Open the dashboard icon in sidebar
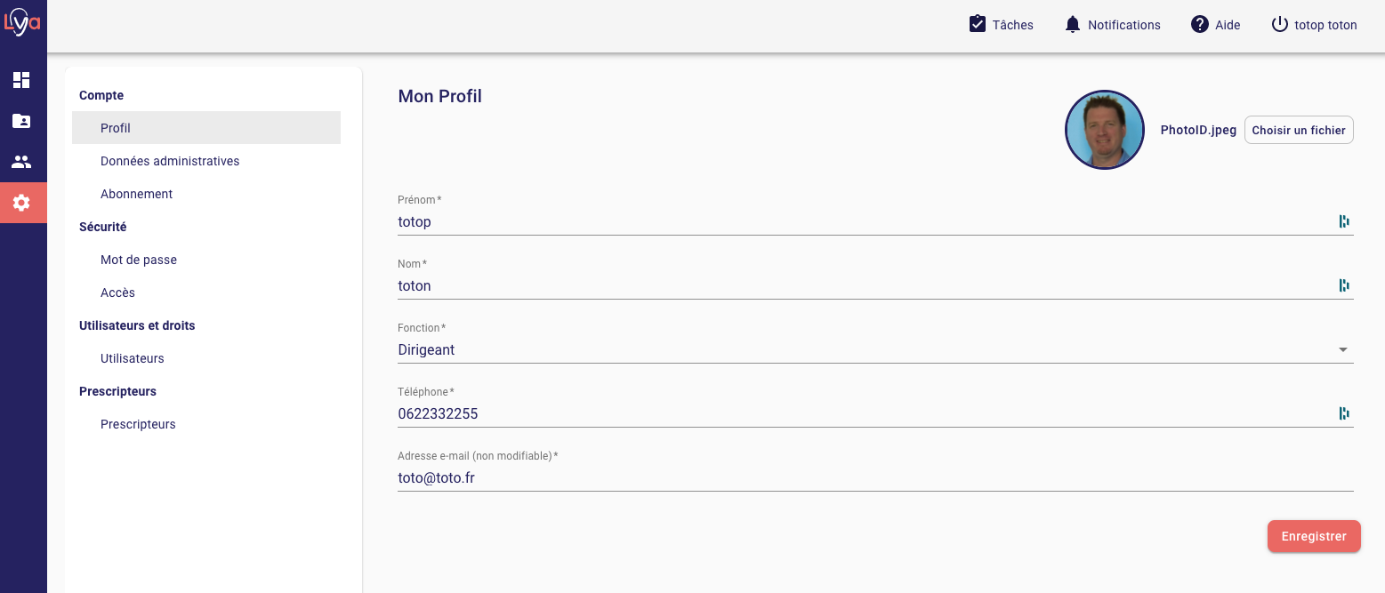The height and width of the screenshot is (593, 1385). pyautogui.click(x=21, y=81)
